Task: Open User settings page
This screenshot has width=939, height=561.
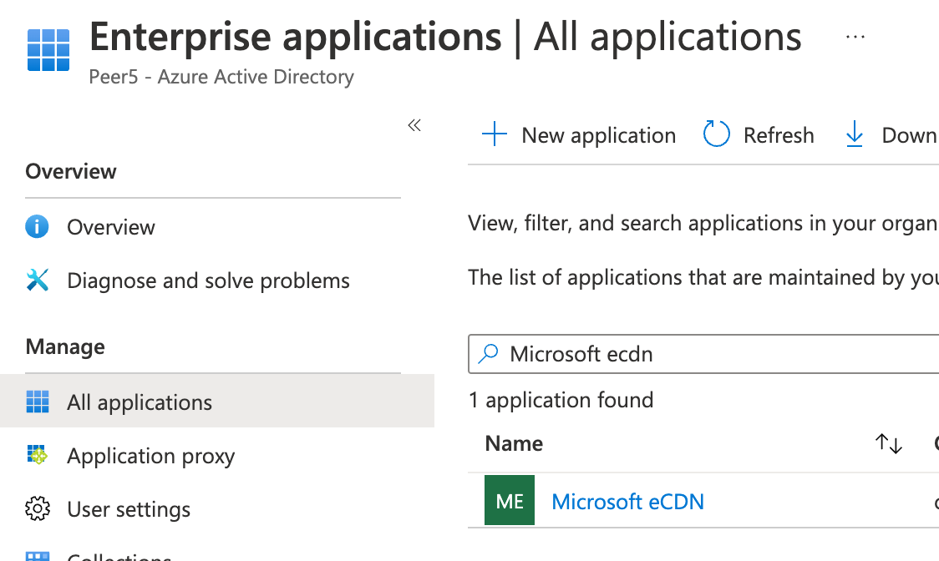Action: point(129,509)
